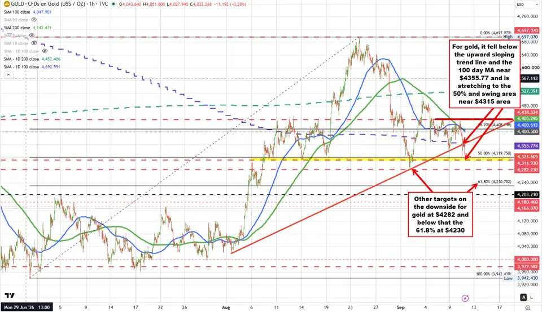Click the 4,760.000 price scale value

point(527,16)
